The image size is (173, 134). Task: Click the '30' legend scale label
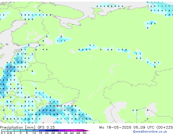click(59, 133)
